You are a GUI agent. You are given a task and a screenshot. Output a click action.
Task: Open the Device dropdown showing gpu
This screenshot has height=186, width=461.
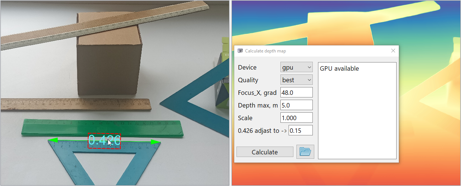(x=296, y=67)
